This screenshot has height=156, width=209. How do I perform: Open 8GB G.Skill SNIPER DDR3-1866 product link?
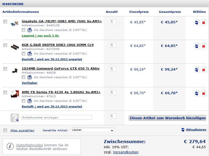pos(58,45)
